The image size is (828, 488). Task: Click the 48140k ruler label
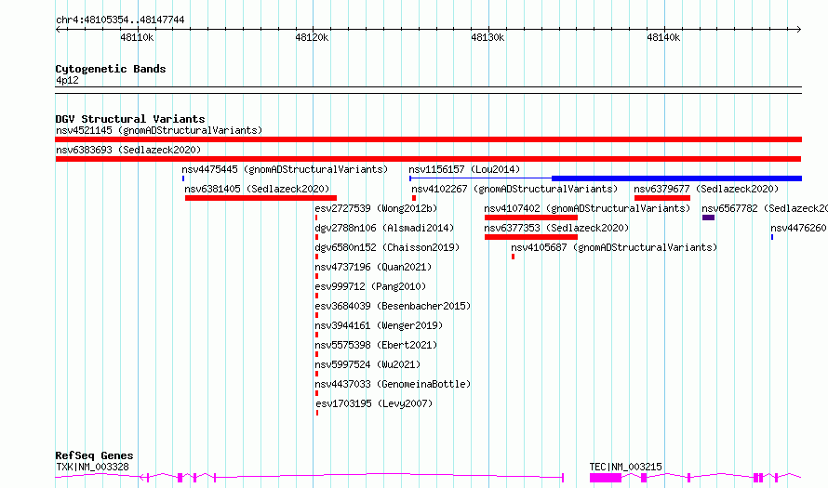(x=663, y=37)
